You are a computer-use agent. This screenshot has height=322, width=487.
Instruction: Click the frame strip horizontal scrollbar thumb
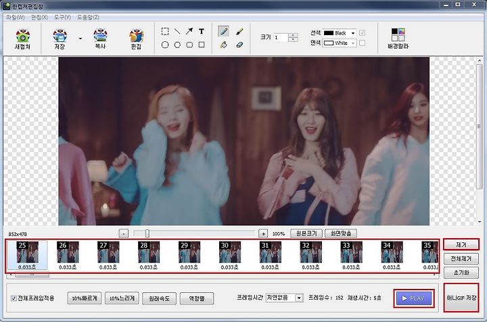pos(32,275)
